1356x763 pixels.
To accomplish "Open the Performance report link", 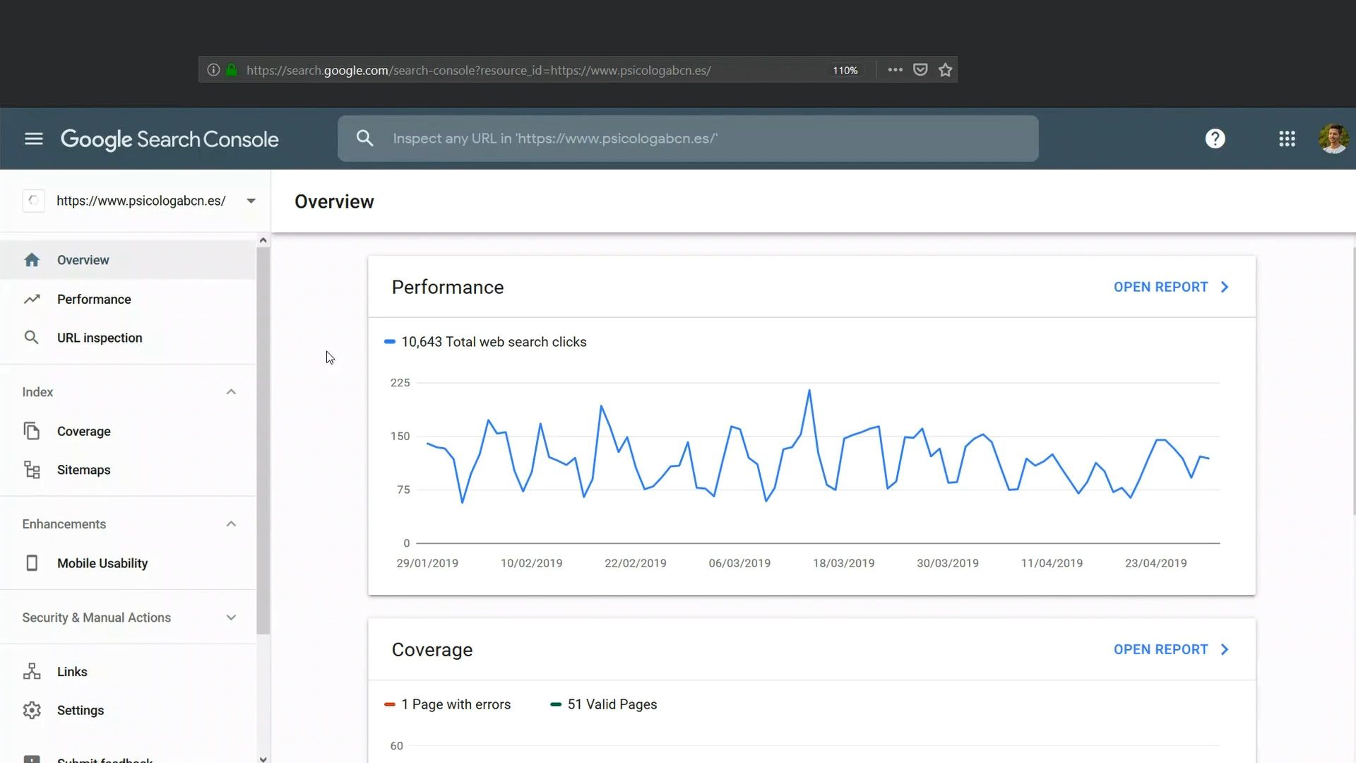I will click(x=1161, y=287).
